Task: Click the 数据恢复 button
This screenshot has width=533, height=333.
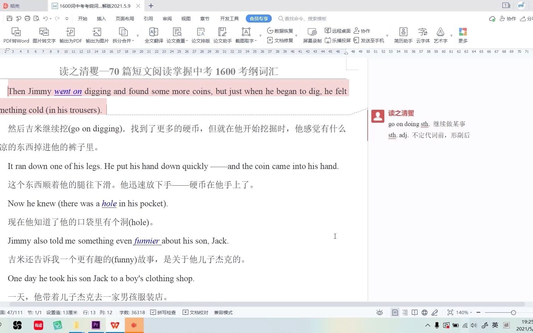Action: (x=280, y=31)
